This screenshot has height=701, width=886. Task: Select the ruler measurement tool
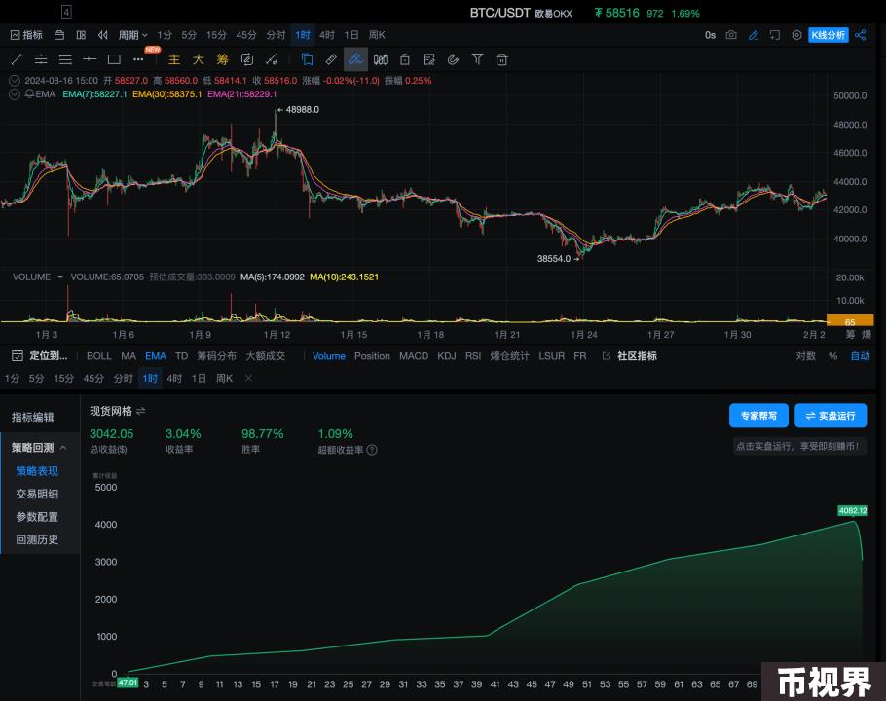click(x=332, y=59)
